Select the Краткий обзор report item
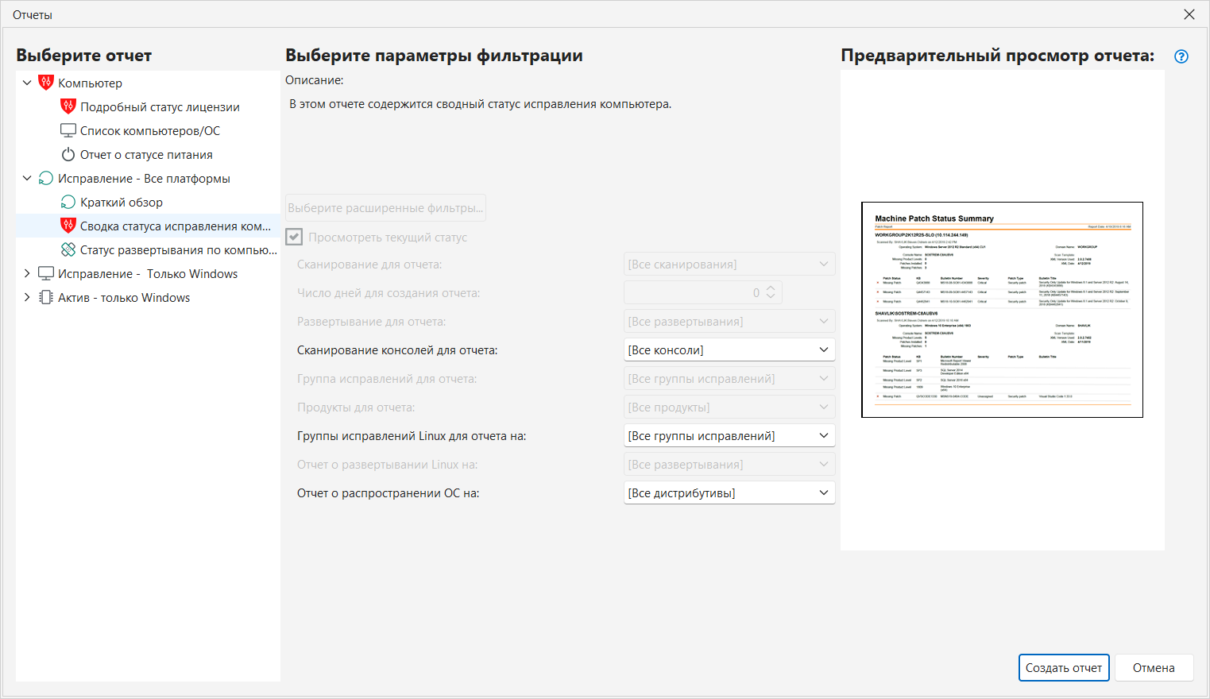The width and height of the screenshot is (1210, 699). [121, 203]
